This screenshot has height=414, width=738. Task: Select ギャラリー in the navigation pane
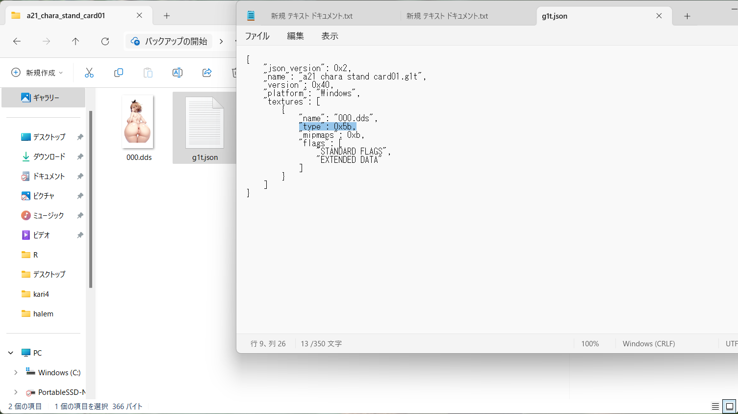pyautogui.click(x=44, y=98)
